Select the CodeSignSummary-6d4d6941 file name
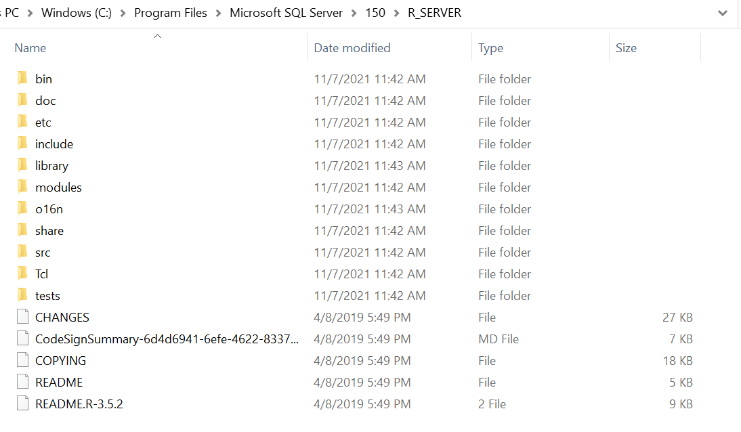The width and height of the screenshot is (741, 432). click(167, 339)
